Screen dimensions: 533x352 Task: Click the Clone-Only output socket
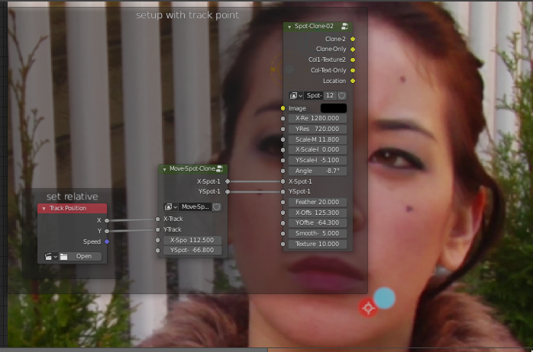coord(353,50)
